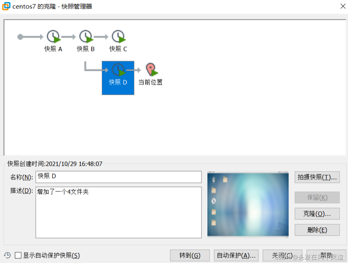The height and width of the screenshot is (263, 348).
Task: Open 拍摄快照(T) dialog
Action: point(317,177)
